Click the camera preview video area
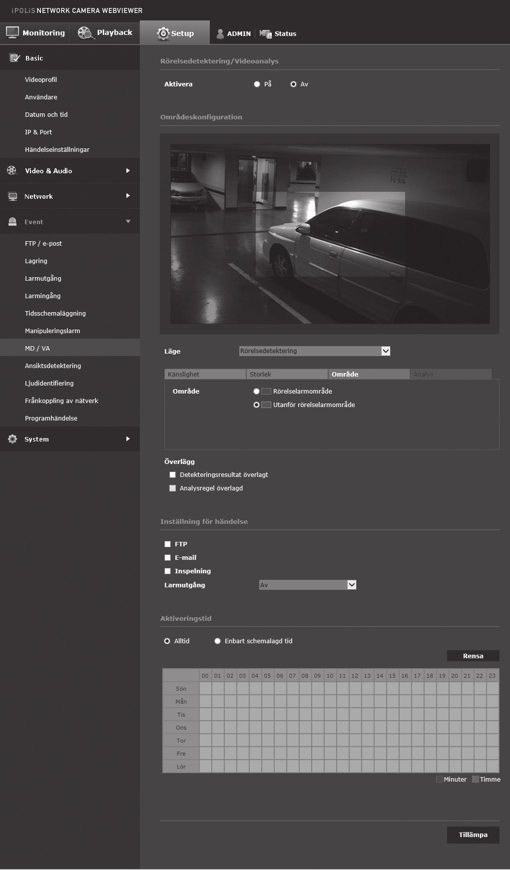The width and height of the screenshot is (510, 870). click(330, 234)
